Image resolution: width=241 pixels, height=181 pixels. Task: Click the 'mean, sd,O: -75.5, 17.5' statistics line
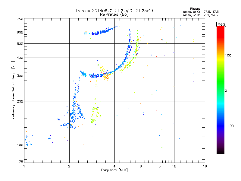201,12
